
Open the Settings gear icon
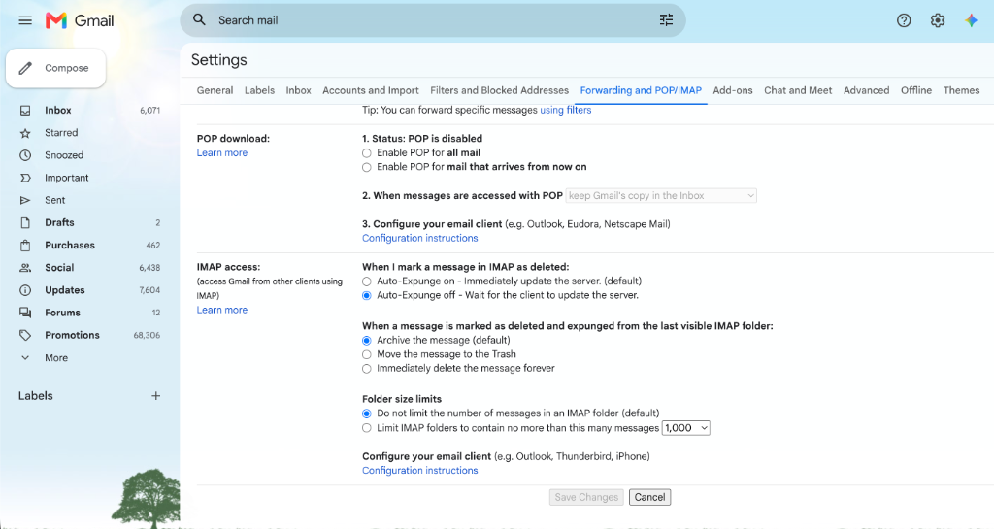tap(938, 20)
